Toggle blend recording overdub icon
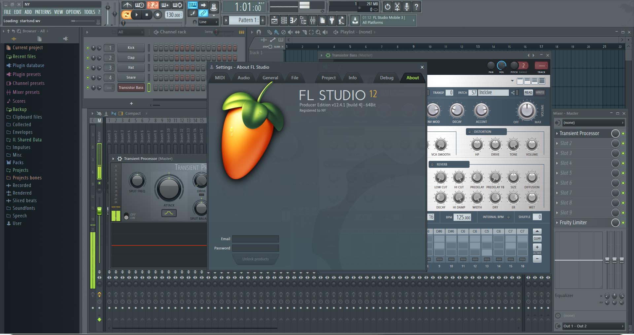Image resolution: width=634 pixels, height=335 pixels. click(x=165, y=5)
